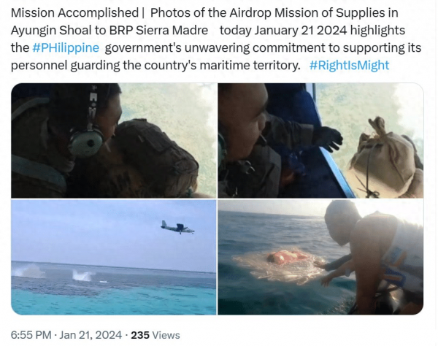Click the 6:55 PM timestamp
The width and height of the screenshot is (438, 346).
pyautogui.click(x=31, y=335)
